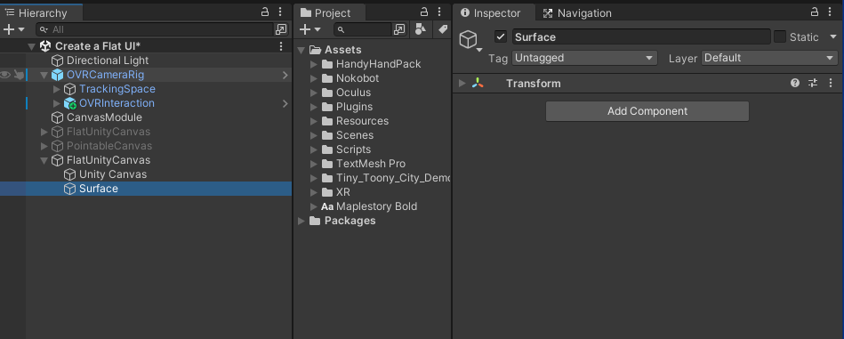Toggle visibility of OVRCameraRig
844x339 pixels.
(4, 75)
